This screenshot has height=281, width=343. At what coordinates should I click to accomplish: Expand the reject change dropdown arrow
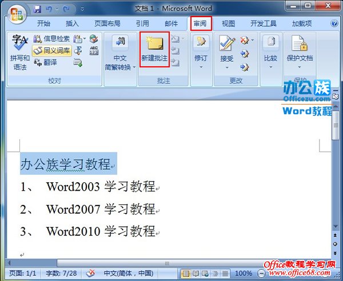click(253, 40)
